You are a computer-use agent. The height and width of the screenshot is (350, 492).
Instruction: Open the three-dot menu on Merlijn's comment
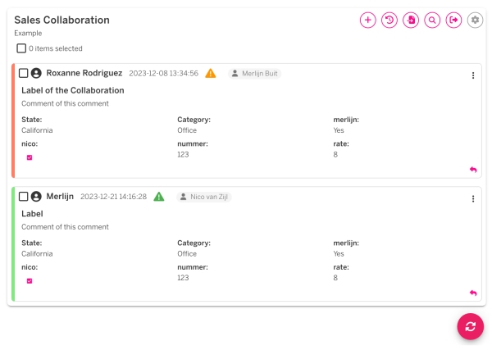pos(473,198)
